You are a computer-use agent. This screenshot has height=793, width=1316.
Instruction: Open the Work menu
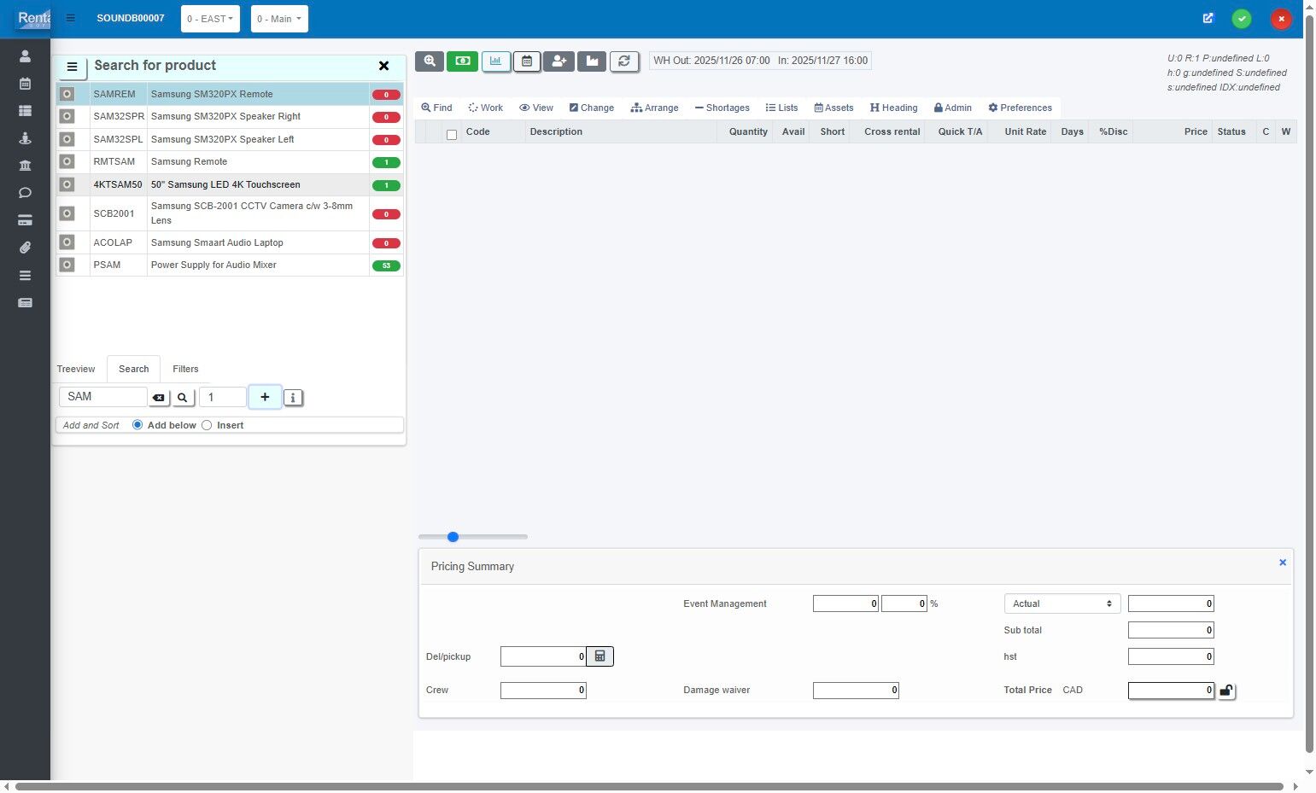[x=486, y=108]
